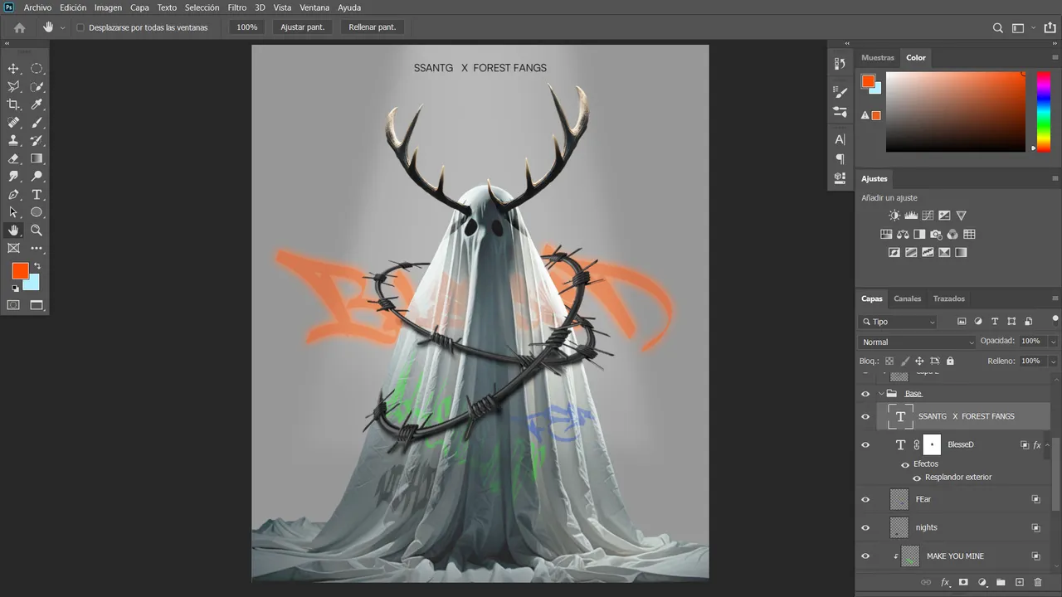Add a Curves adjustment

(928, 216)
